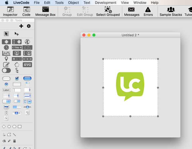Select the tabbed panel control

point(27,84)
